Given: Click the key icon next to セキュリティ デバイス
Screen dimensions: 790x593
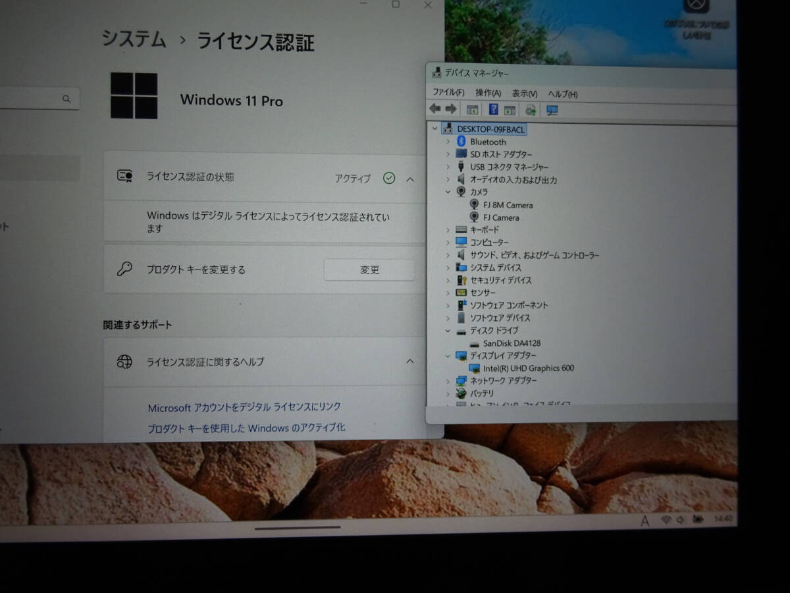Looking at the screenshot, I should coord(461,280).
